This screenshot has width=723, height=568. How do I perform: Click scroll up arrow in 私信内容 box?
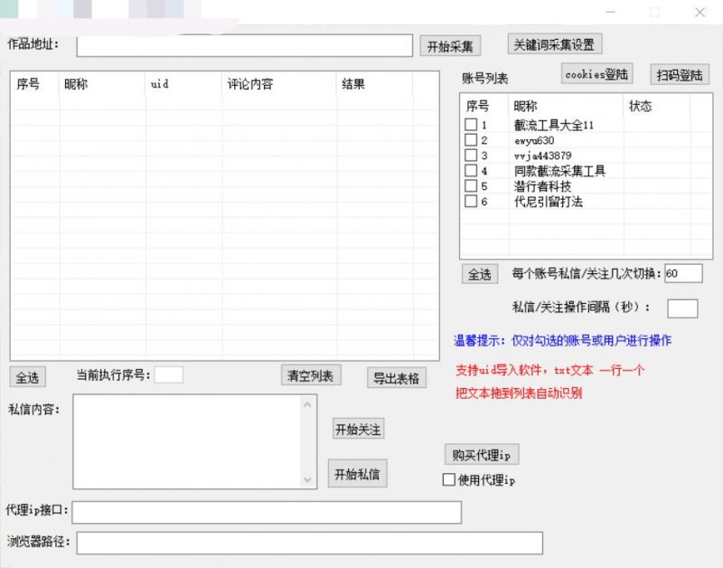307,404
